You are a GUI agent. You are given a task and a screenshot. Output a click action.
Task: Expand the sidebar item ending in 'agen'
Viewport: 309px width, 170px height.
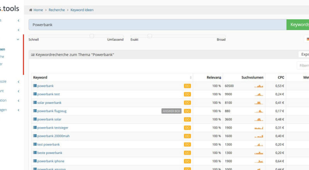tap(19, 110)
